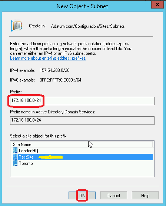Click the LondonHQ site icon
This screenshot has height=206, width=166.
tap(15, 150)
